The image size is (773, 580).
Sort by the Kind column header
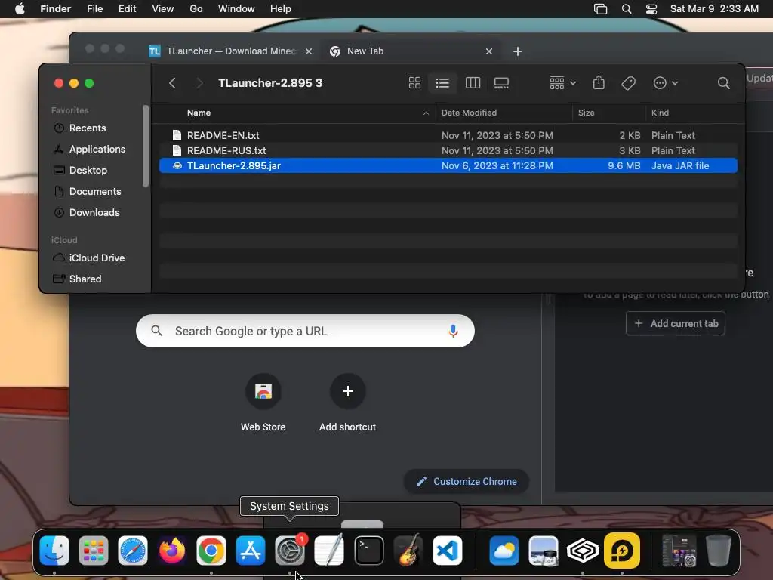click(x=660, y=113)
